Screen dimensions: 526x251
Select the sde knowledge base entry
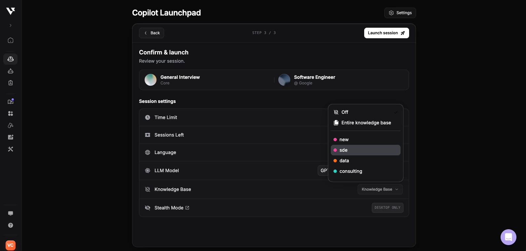coord(343,150)
